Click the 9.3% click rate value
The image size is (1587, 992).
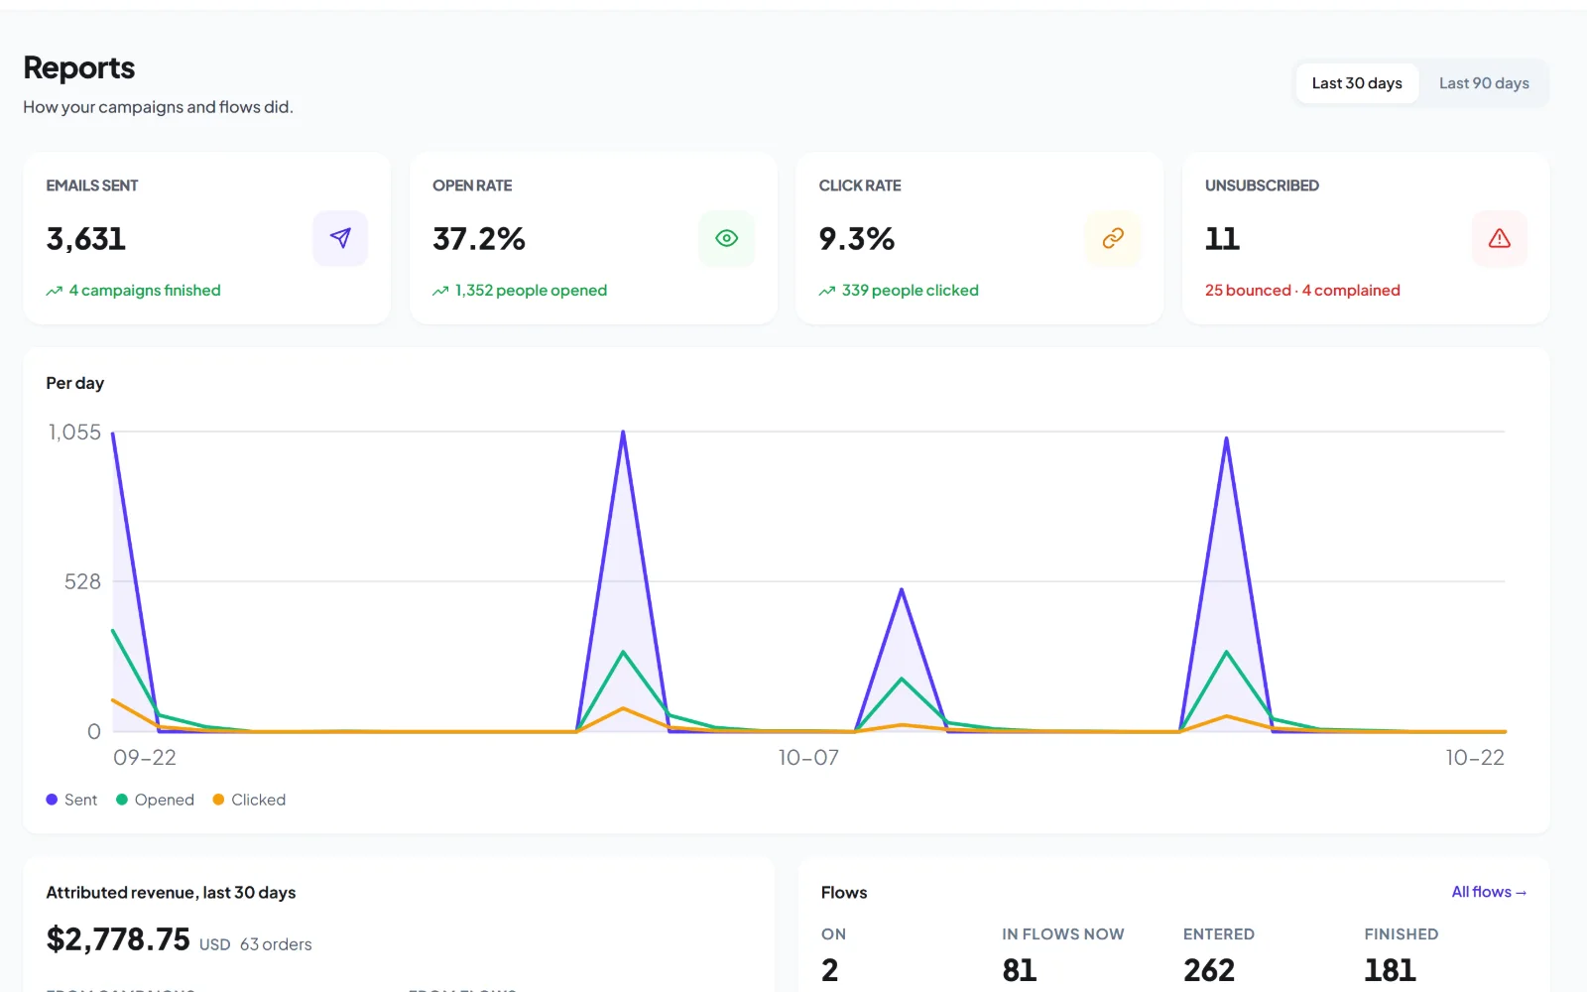point(857,239)
